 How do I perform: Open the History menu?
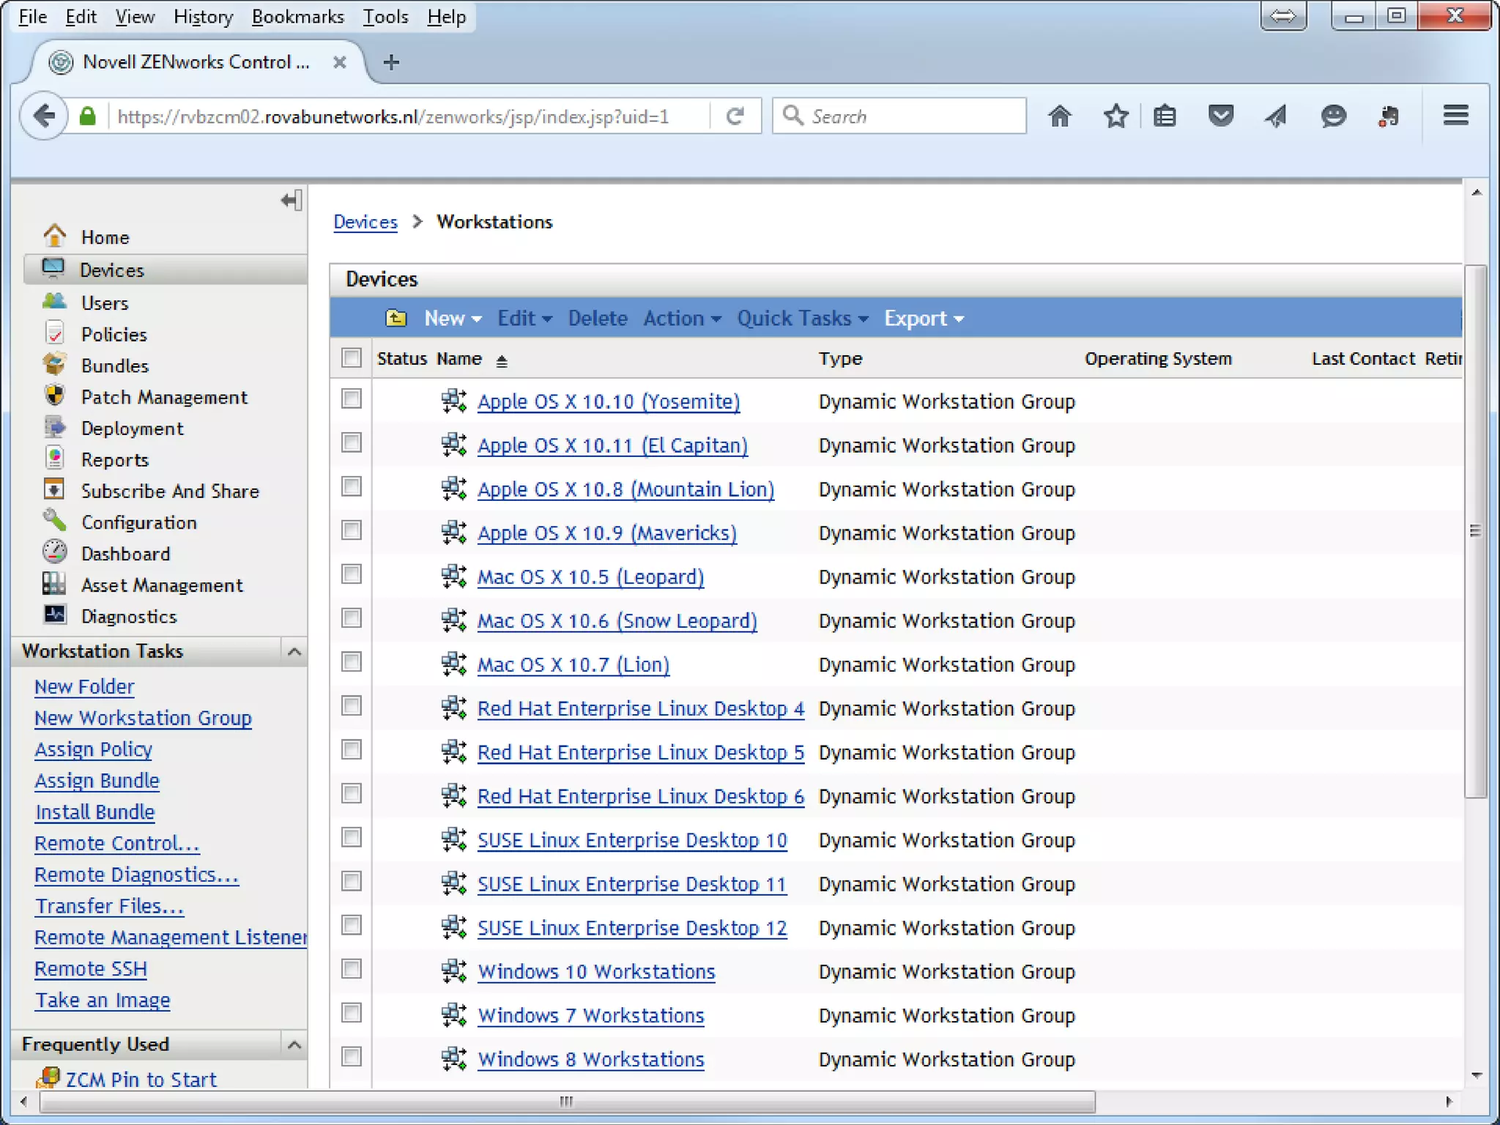203,17
